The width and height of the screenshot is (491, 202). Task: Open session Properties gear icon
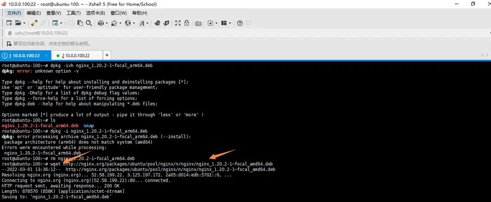(x=55, y=23)
